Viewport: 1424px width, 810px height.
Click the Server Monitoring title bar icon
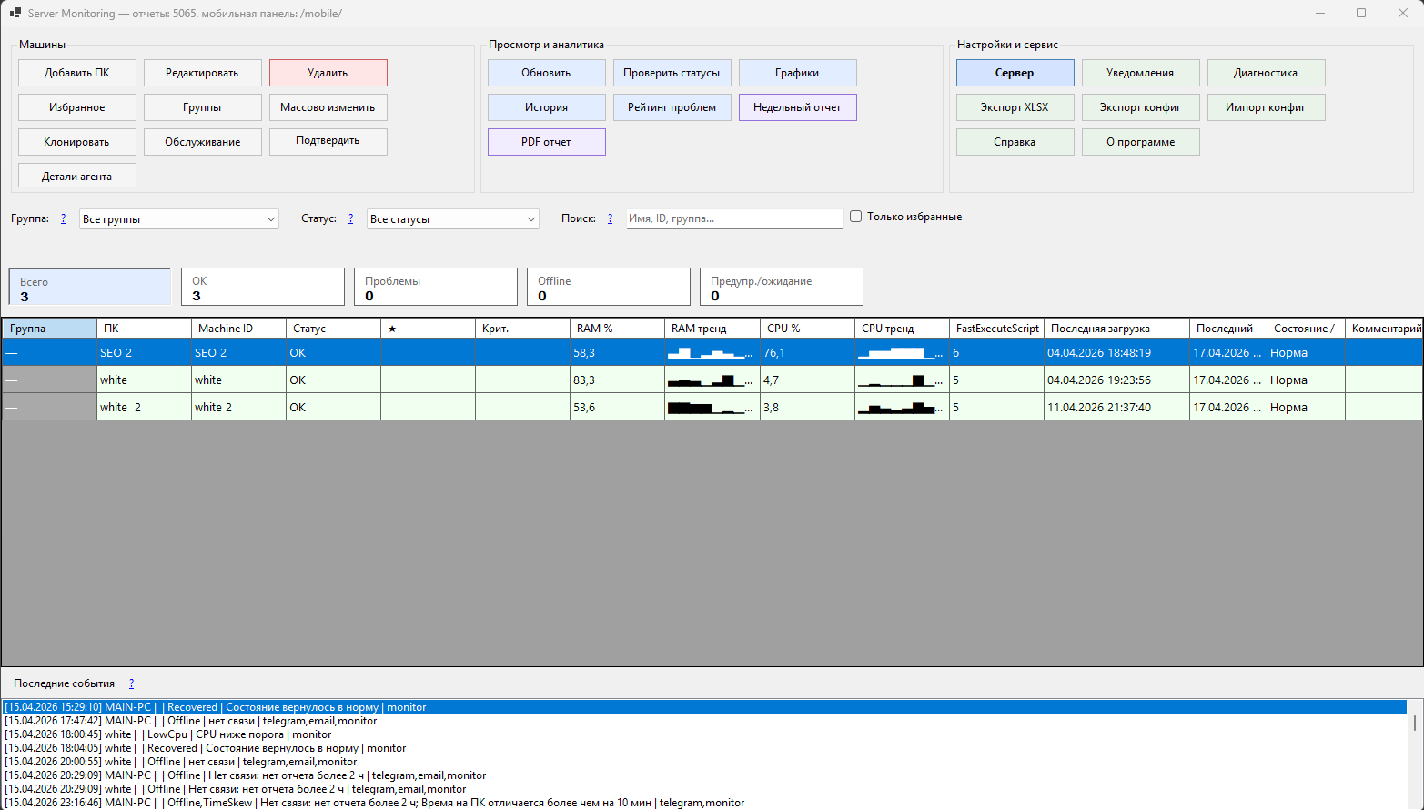pyautogui.click(x=15, y=13)
